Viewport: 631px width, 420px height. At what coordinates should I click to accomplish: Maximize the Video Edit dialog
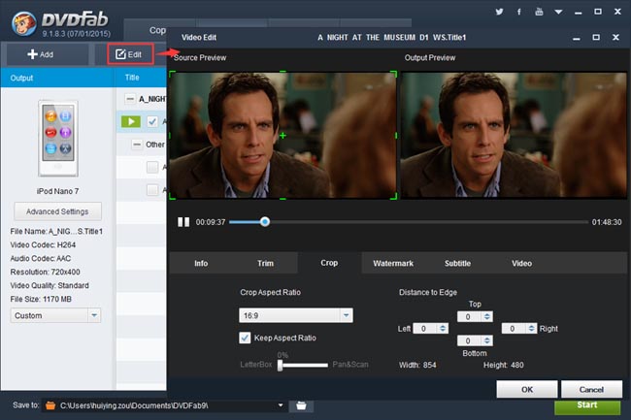point(596,38)
